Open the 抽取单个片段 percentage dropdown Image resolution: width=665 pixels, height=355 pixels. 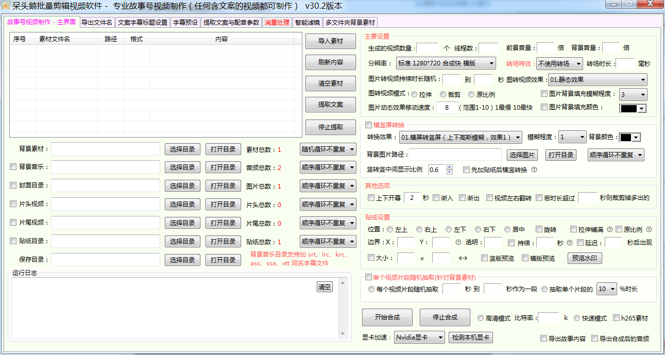pyautogui.click(x=606, y=289)
